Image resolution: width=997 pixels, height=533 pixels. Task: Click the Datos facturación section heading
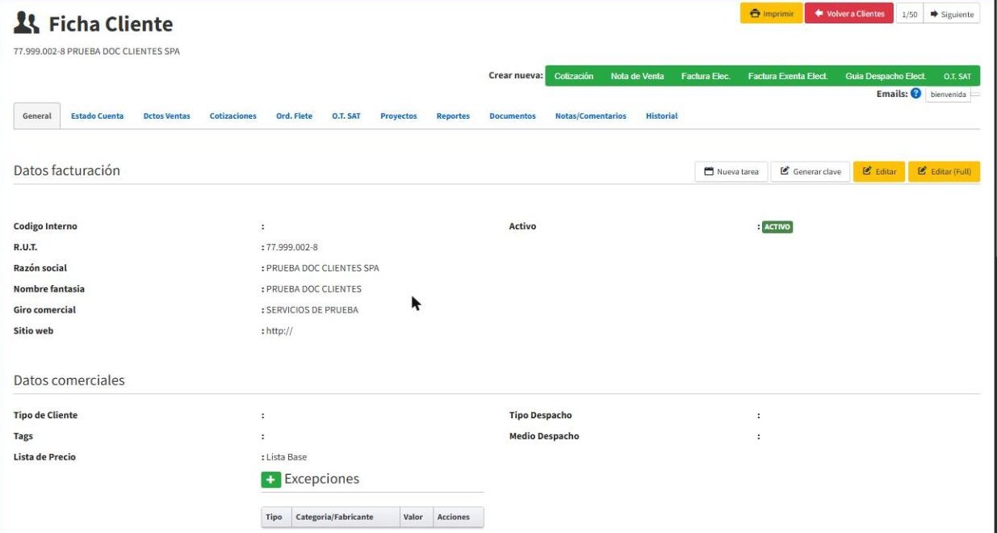[x=67, y=170]
